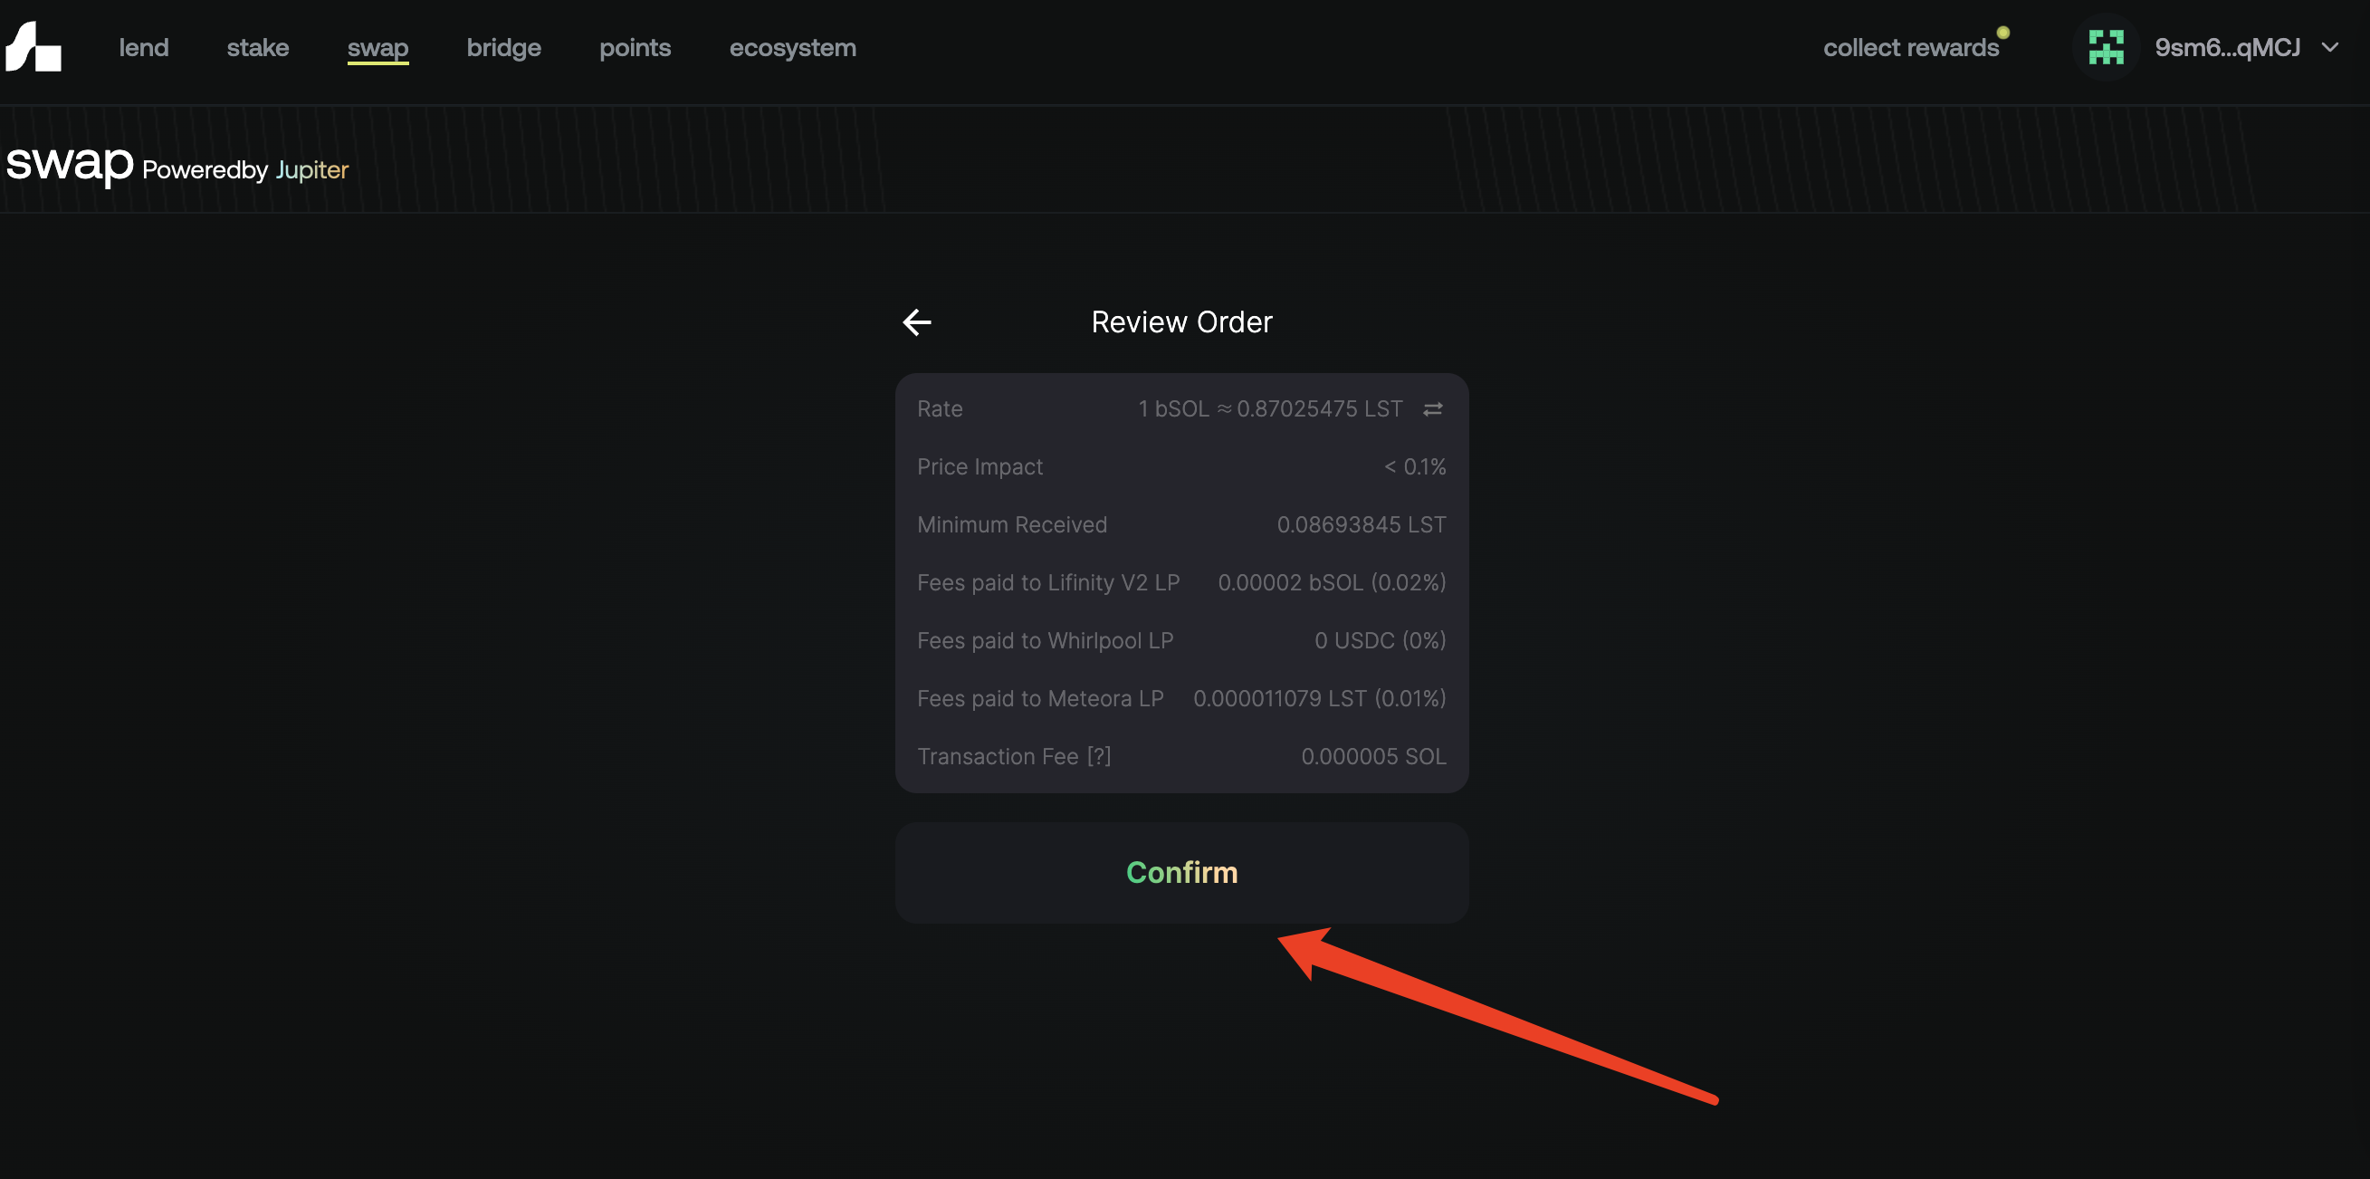The width and height of the screenshot is (2370, 1179).
Task: Click the pixel wallet avatar icon
Action: (x=2105, y=48)
